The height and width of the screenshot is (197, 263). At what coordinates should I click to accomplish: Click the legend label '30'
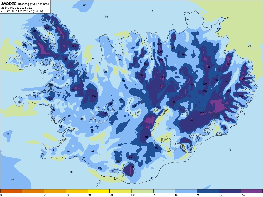(67, 195)
